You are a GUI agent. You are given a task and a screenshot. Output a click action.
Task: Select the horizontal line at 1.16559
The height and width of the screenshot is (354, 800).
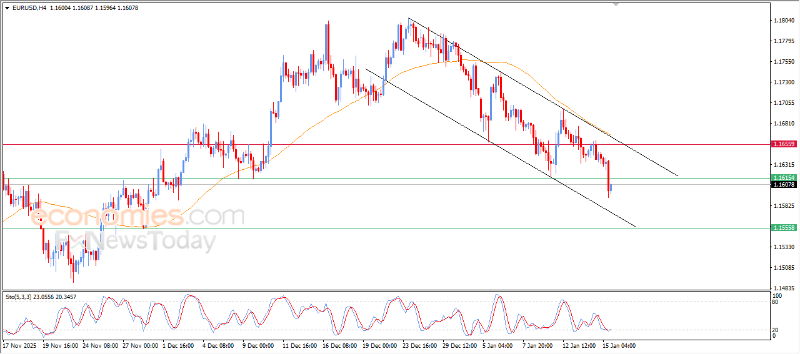tap(386, 144)
